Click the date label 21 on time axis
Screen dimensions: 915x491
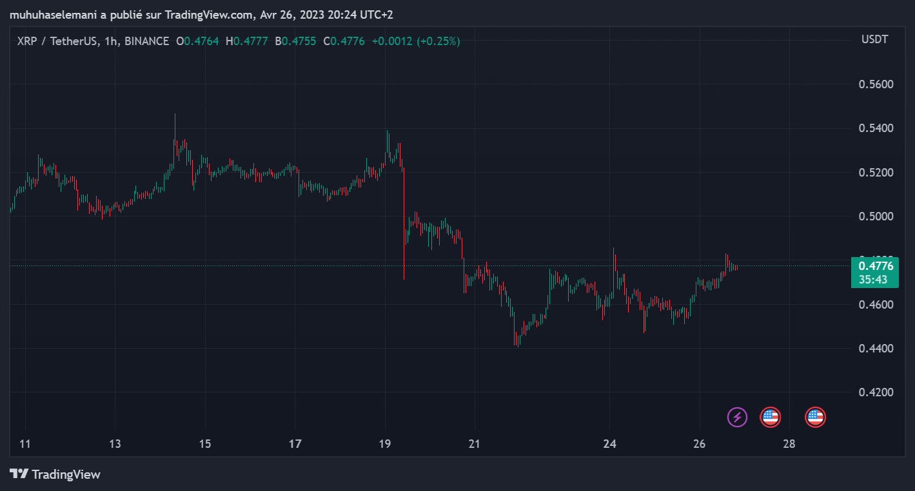tap(475, 444)
